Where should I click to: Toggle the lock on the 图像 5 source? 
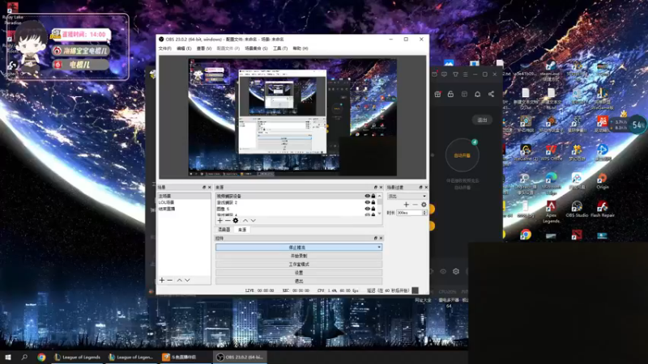point(373,209)
